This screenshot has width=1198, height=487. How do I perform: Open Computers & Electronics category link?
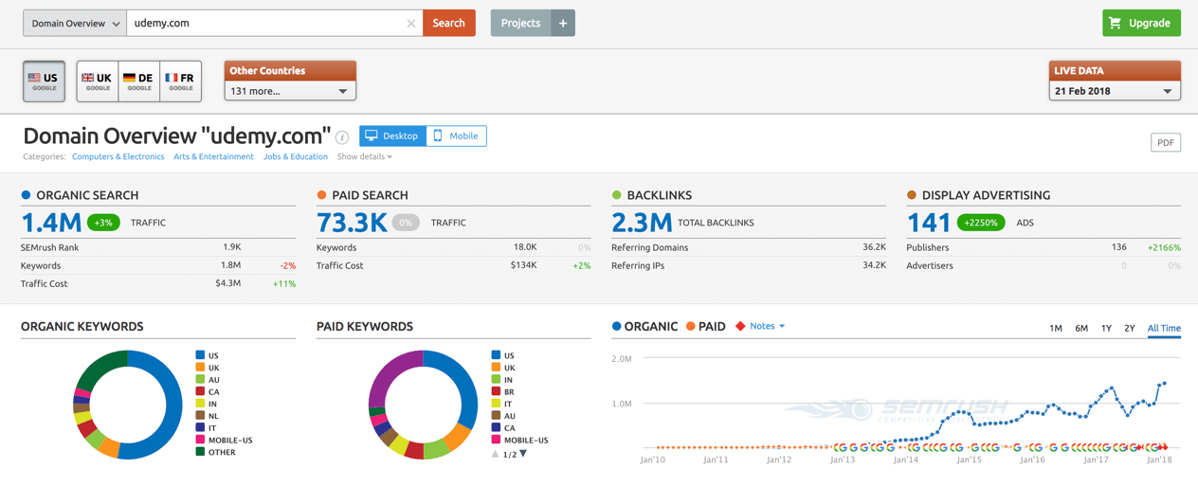[x=118, y=156]
